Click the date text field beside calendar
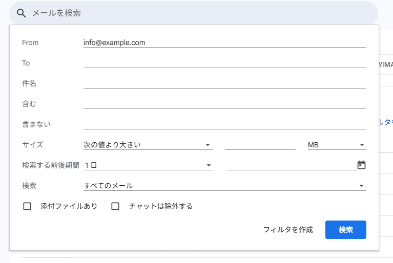 291,165
